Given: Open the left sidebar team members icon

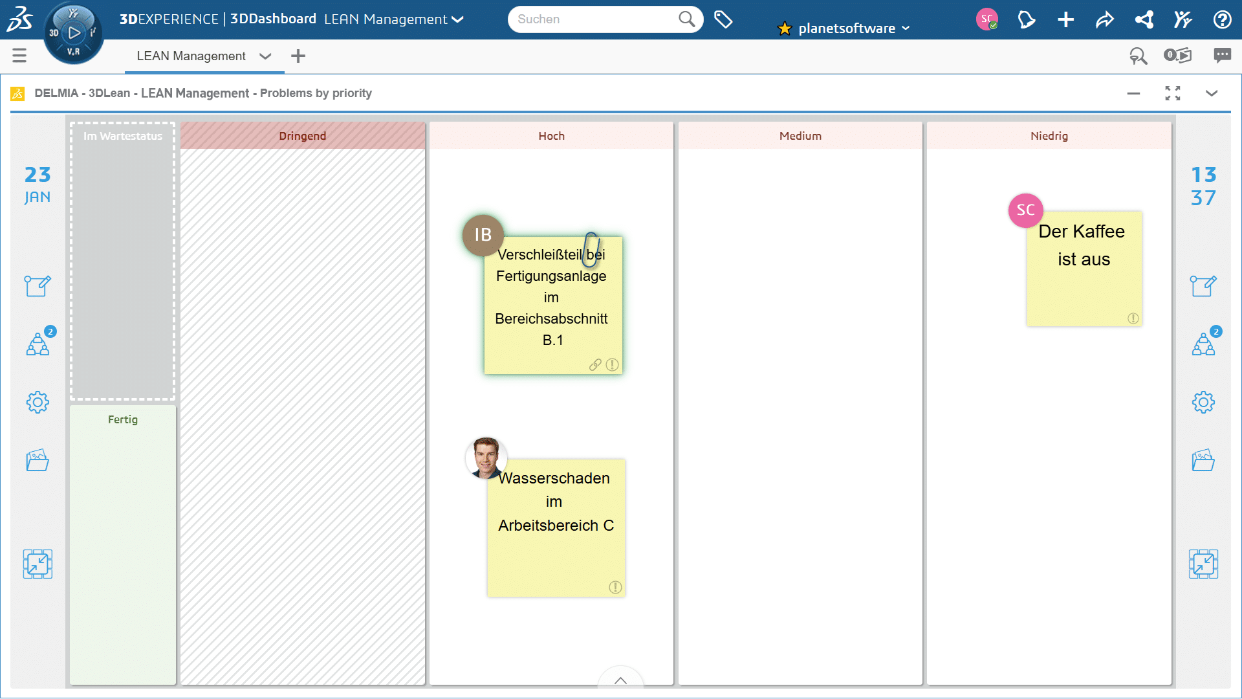Looking at the screenshot, I should pyautogui.click(x=38, y=344).
